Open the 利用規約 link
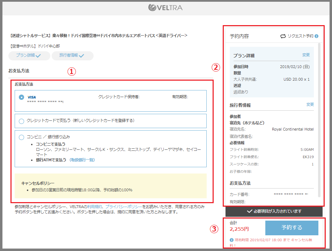Image resolution: width=332 pixels, height=251 pixels. point(95,207)
